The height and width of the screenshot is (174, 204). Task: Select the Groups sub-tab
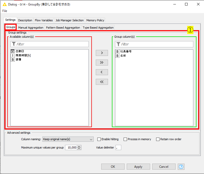[x=11, y=27]
